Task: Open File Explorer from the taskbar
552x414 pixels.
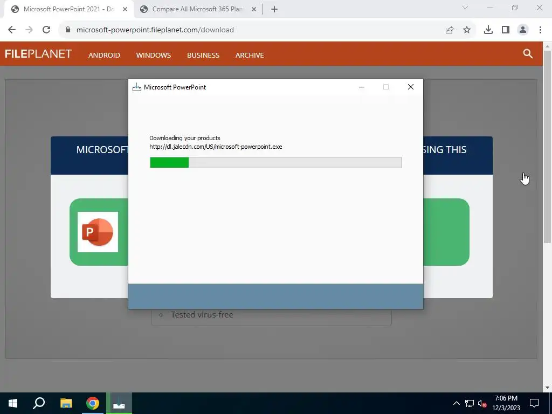Action: (x=66, y=403)
